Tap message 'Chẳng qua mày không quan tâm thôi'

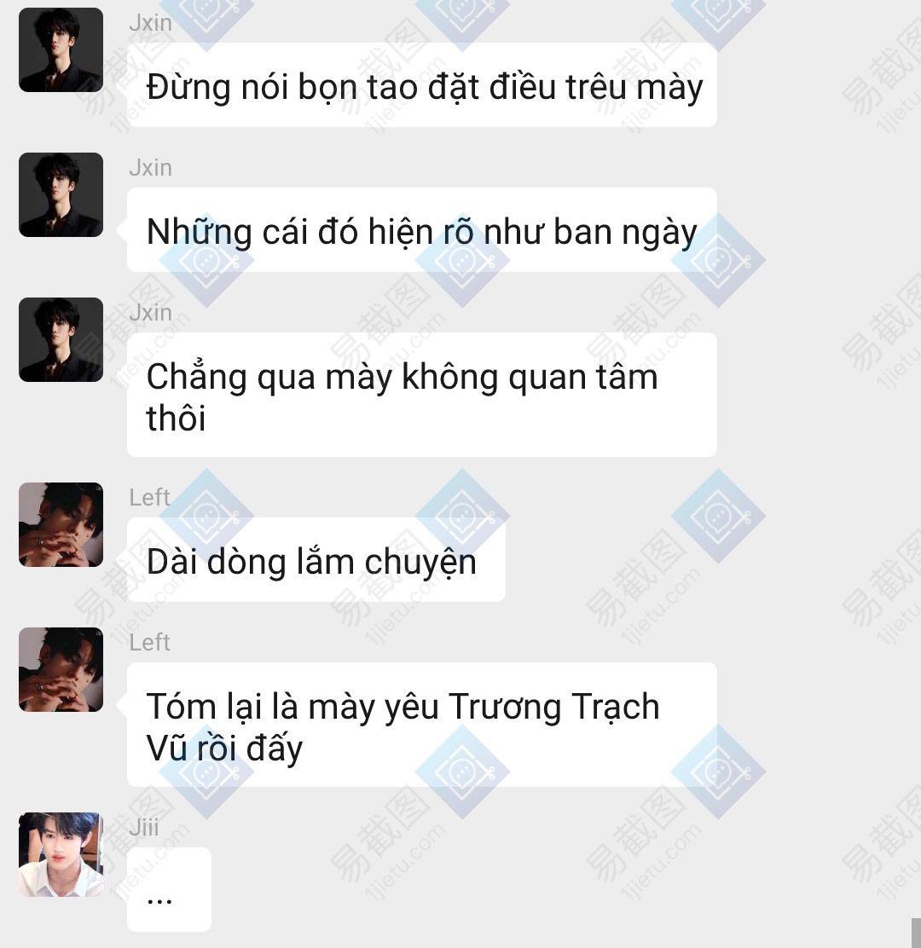coord(422,395)
